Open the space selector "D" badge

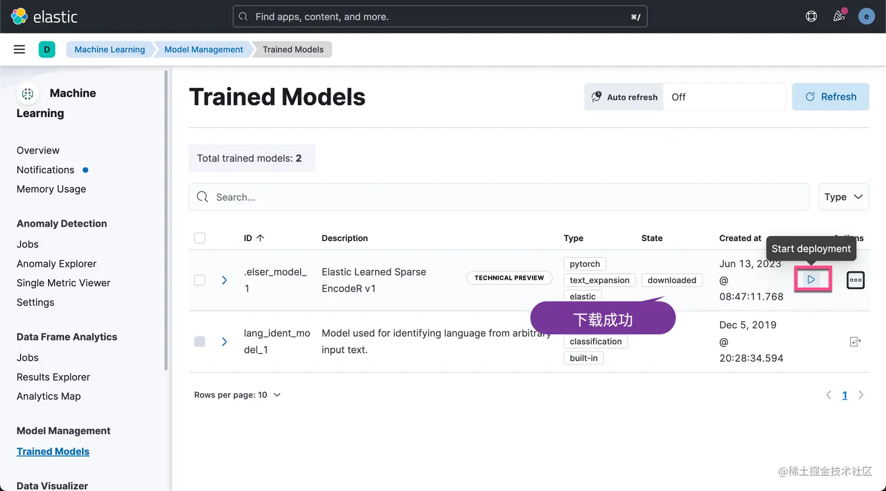(x=47, y=49)
